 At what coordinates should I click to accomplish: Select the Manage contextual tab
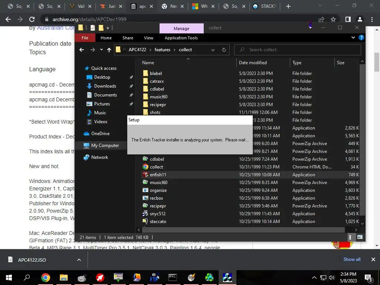[x=181, y=28]
